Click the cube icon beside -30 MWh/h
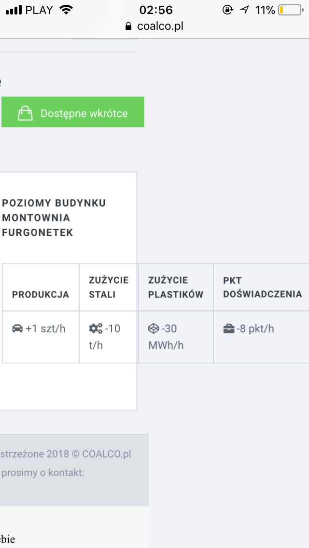 point(154,329)
